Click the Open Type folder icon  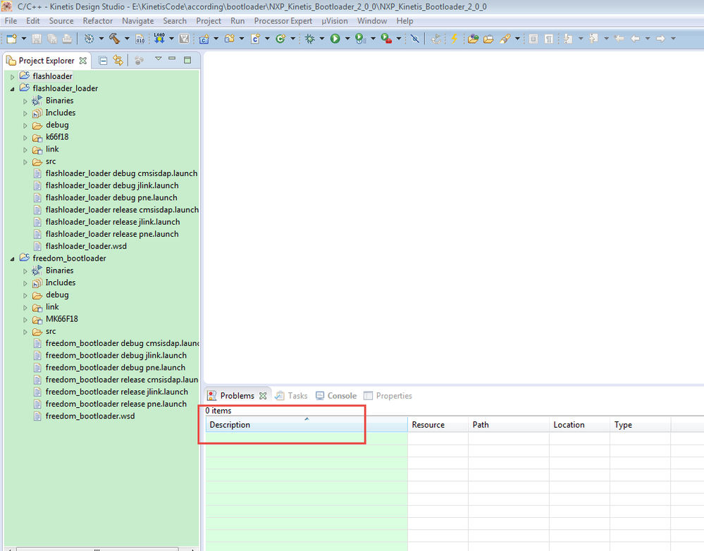pyautogui.click(x=473, y=39)
